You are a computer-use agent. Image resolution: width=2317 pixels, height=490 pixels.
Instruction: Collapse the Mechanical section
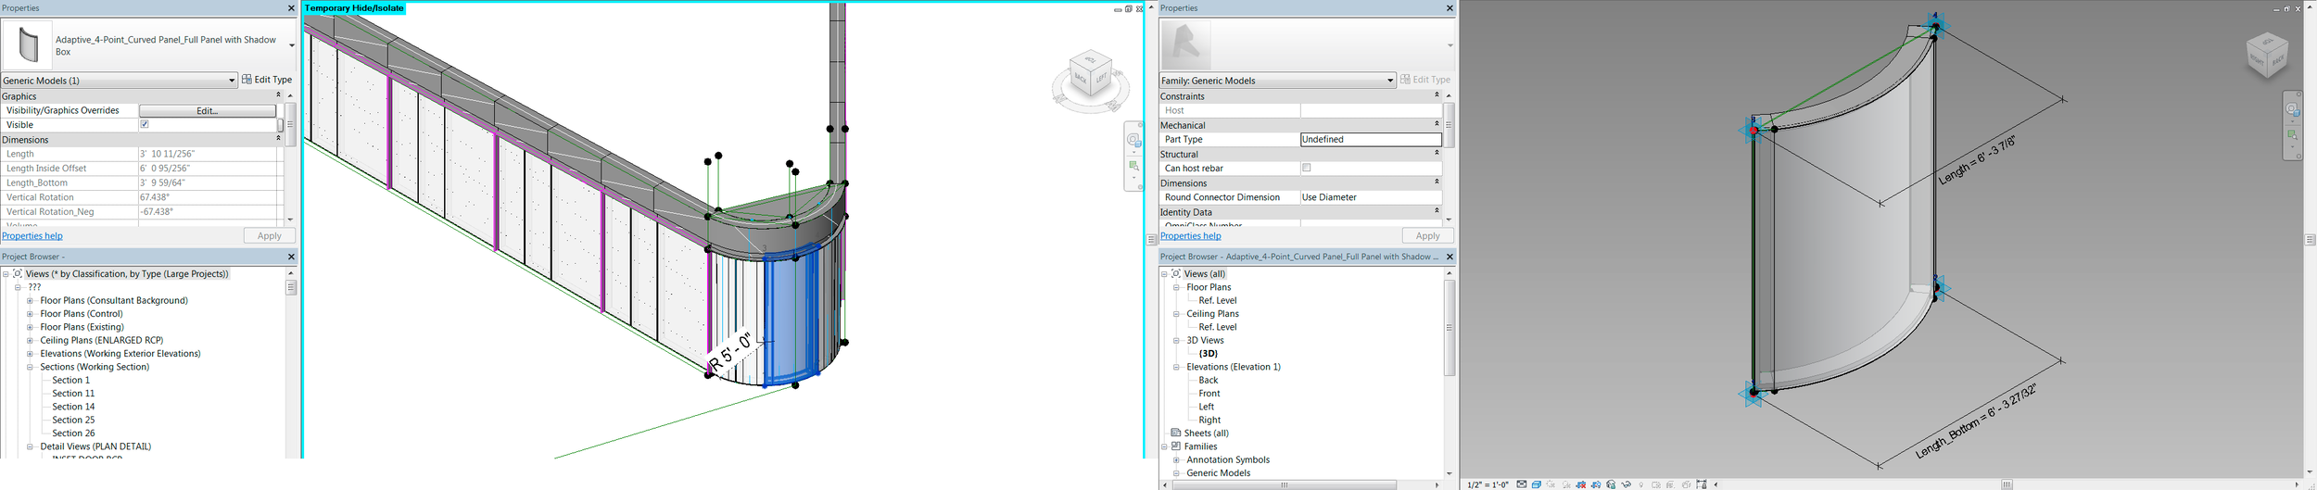click(x=1437, y=124)
